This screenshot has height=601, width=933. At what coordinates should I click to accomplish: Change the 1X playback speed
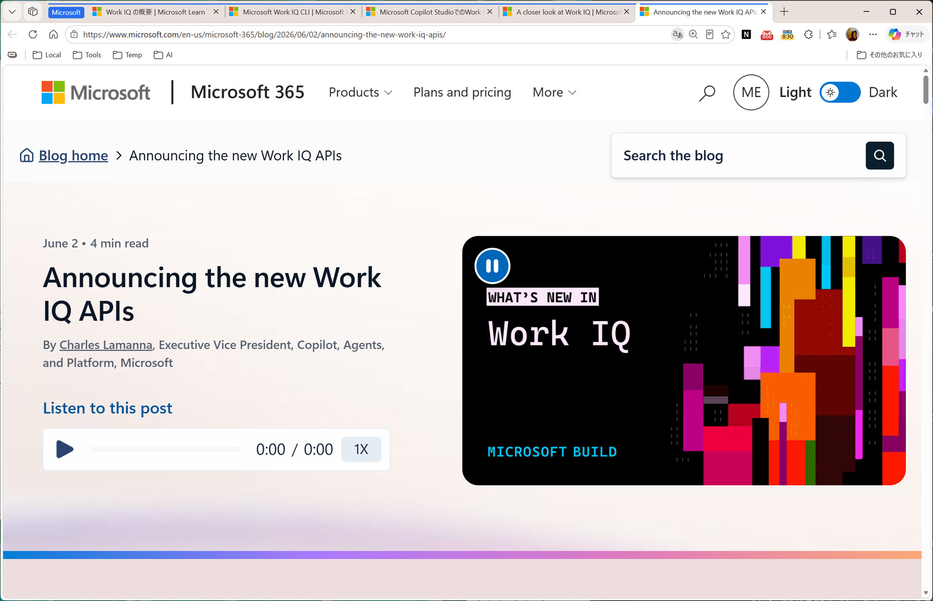(361, 449)
